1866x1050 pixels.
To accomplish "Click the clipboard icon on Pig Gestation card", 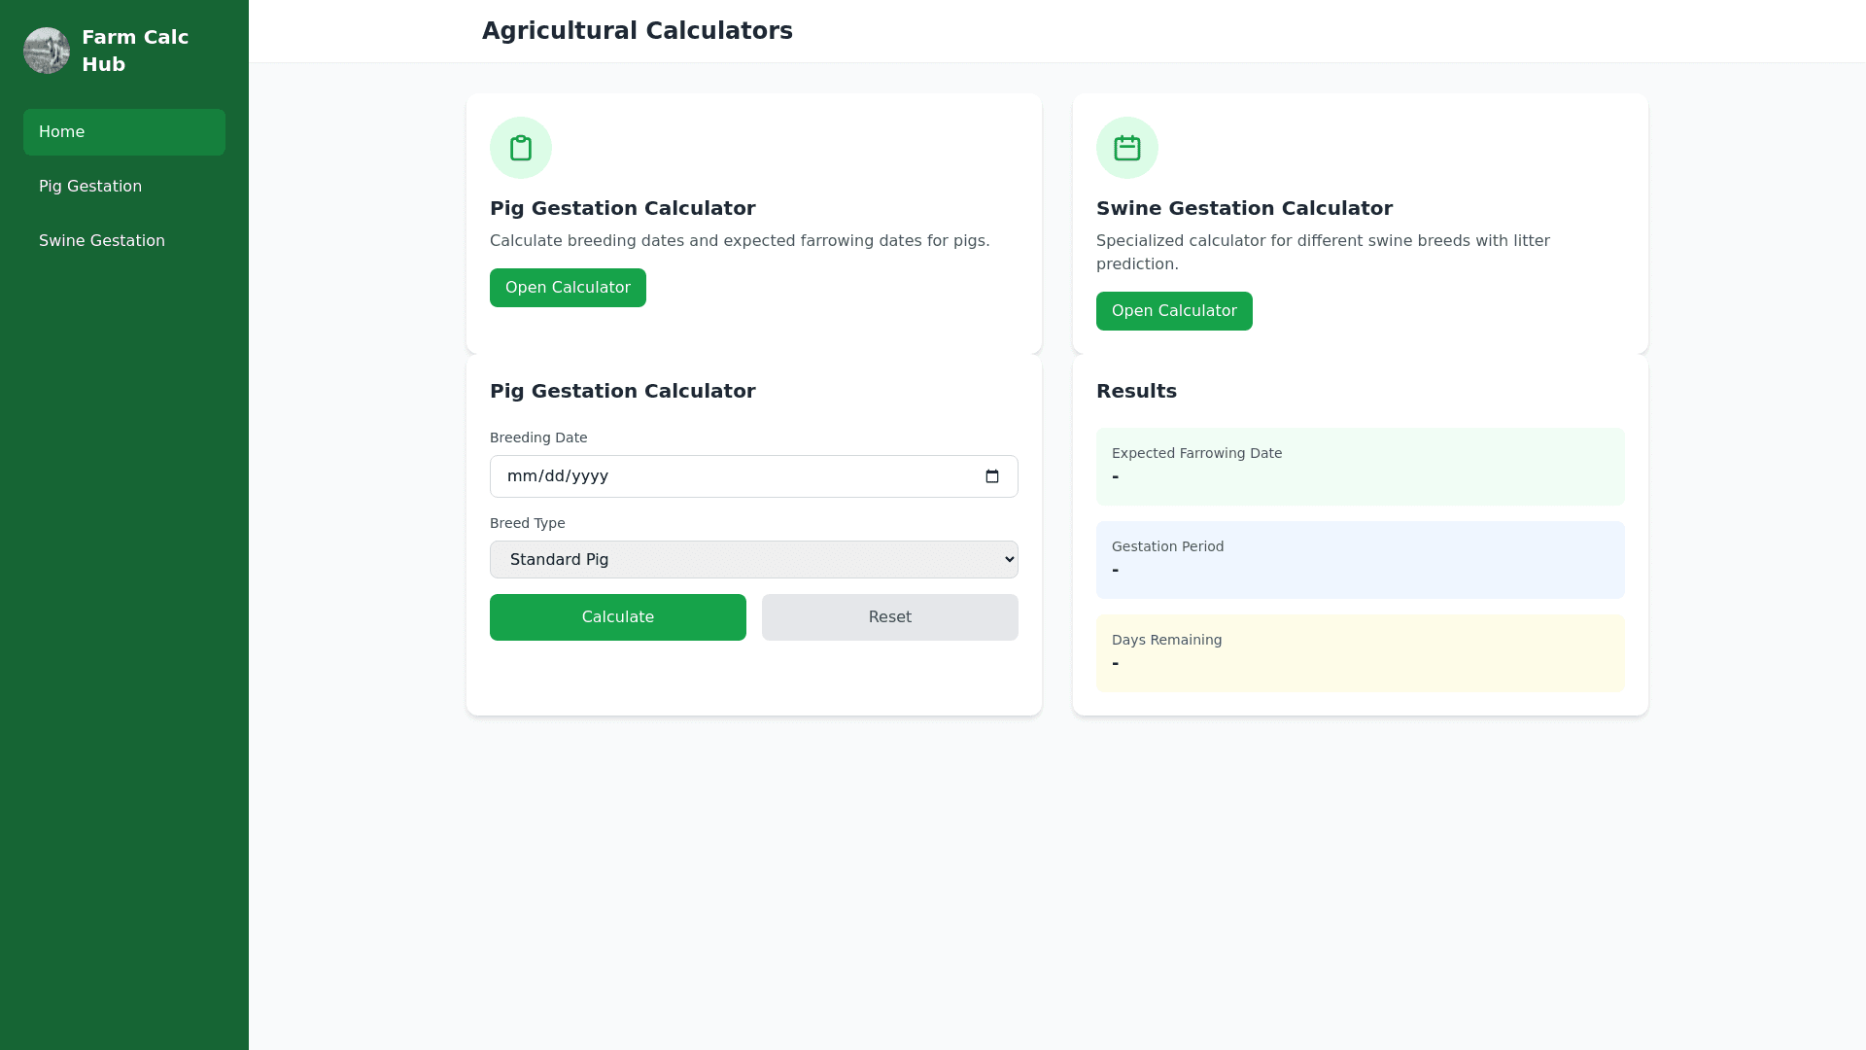I will click(x=521, y=148).
